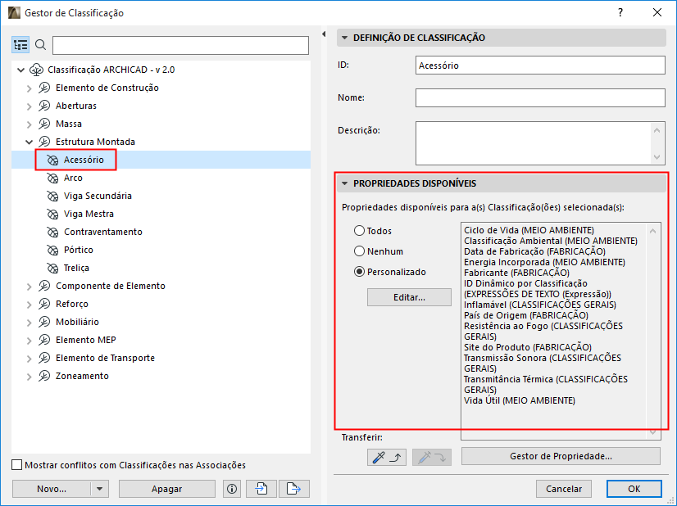Expand the Elemento de Transporte branch
This screenshot has height=506, width=677.
tap(29, 359)
